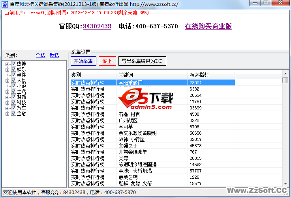Select the 朝鲜 发射 火箭 row

[x=153, y=183]
